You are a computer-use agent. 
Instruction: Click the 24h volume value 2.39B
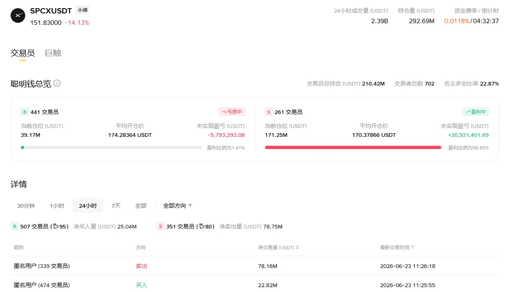[380, 21]
